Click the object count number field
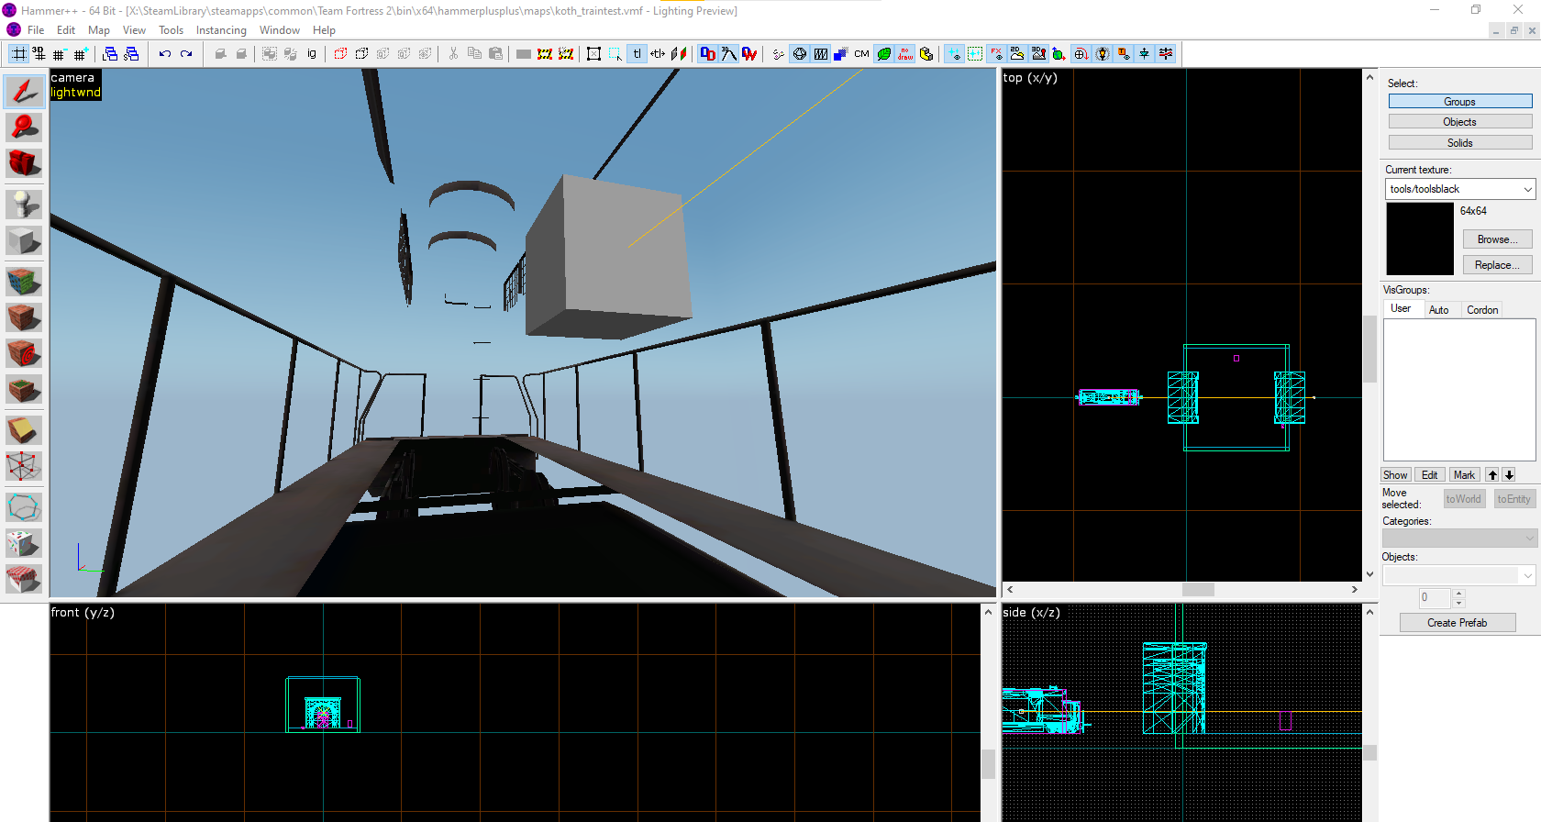The width and height of the screenshot is (1541, 822). (1435, 598)
